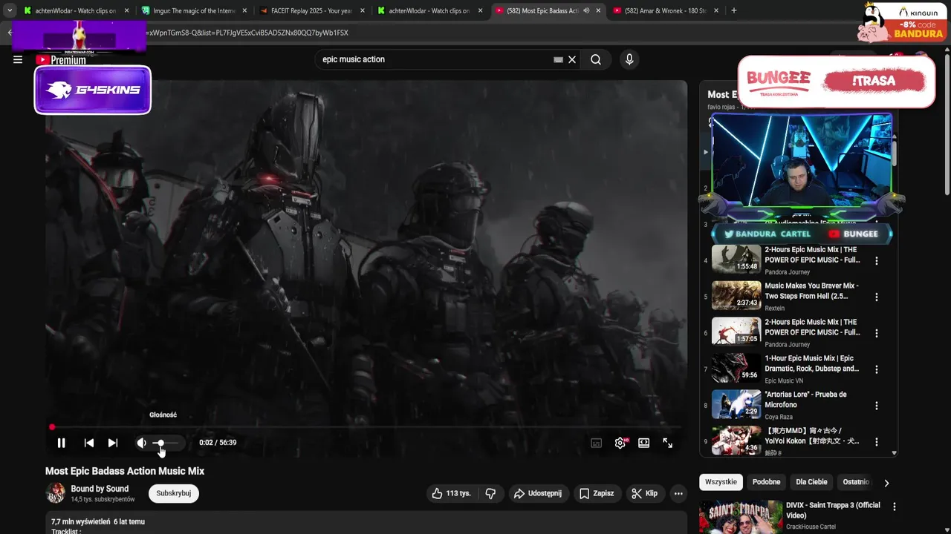Click the Klip scissors button
Viewport: 951px width, 534px height.
(644, 493)
